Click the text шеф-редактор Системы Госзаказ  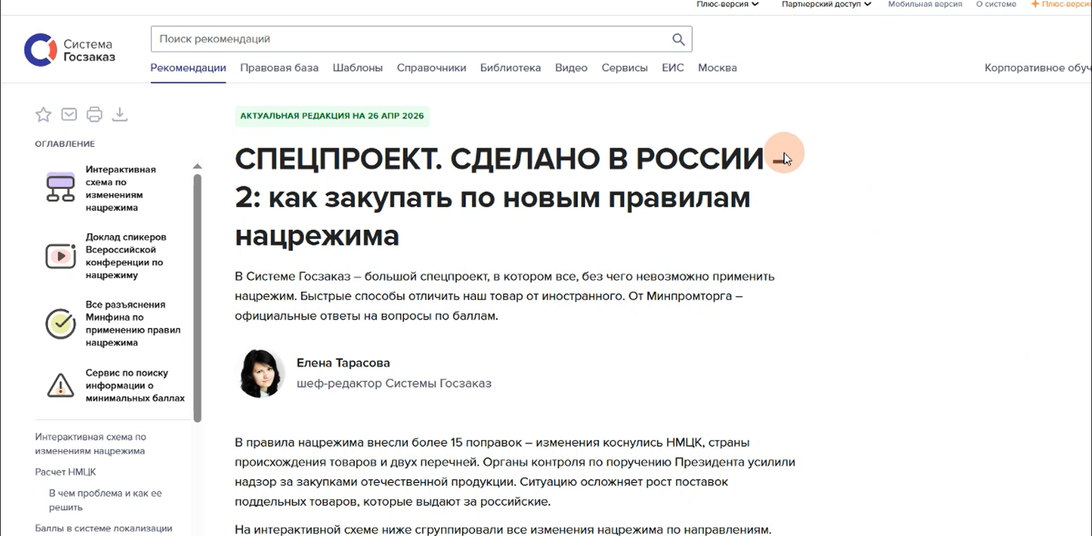(x=394, y=383)
